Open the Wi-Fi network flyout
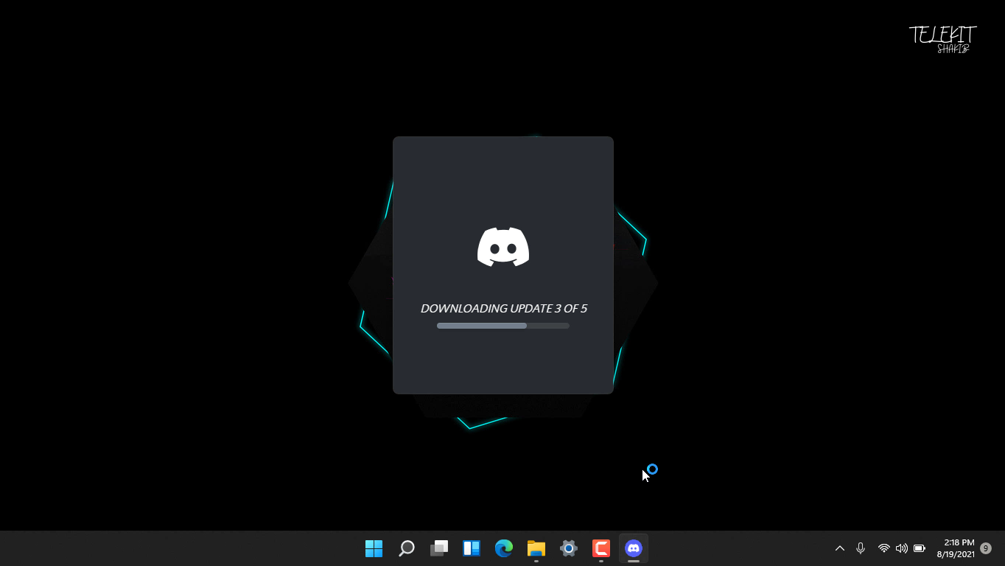The width and height of the screenshot is (1005, 566). coord(883,548)
